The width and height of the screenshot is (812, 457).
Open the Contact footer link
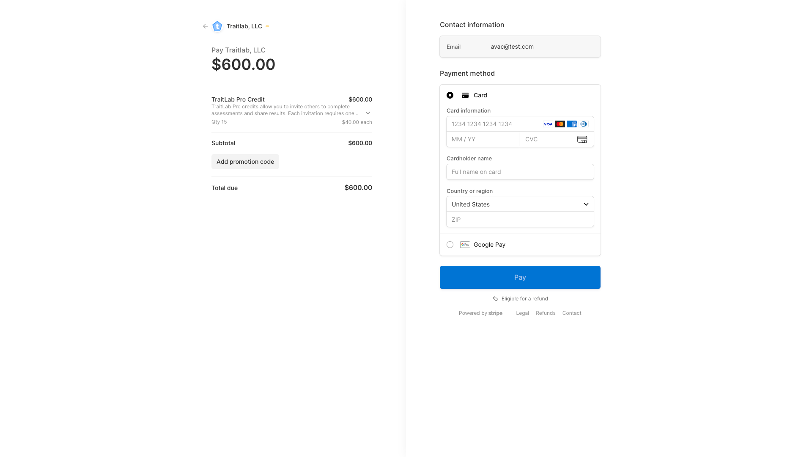(x=572, y=313)
